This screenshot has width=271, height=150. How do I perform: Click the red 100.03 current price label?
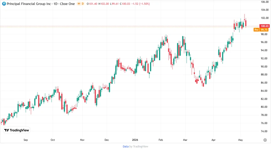265,26
